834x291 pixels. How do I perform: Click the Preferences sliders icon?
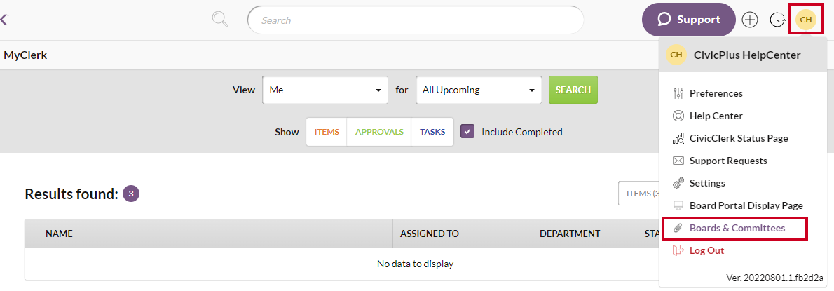pos(678,93)
